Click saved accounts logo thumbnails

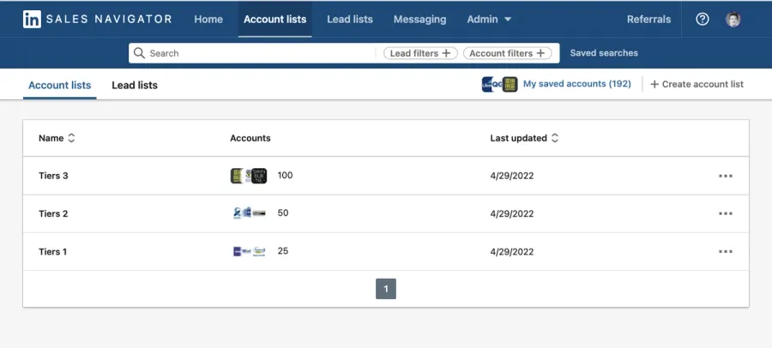(499, 84)
